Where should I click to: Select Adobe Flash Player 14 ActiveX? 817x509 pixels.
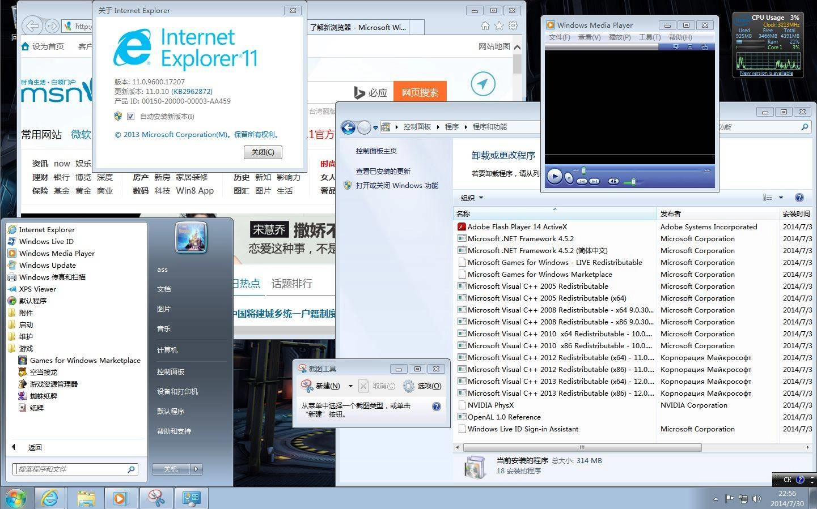517,226
